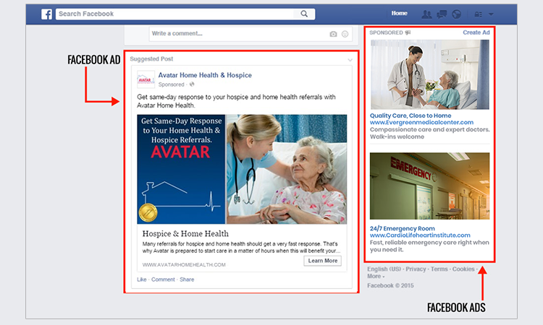Click the search magnifier button
Image resolution: width=543 pixels, height=325 pixels.
pos(304,14)
